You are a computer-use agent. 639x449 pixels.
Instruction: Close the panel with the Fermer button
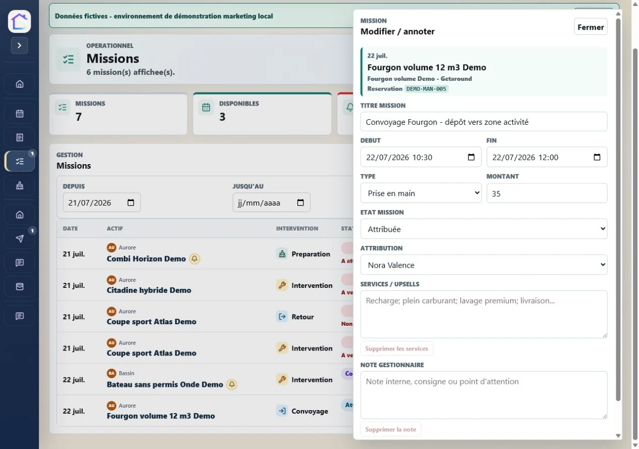591,27
